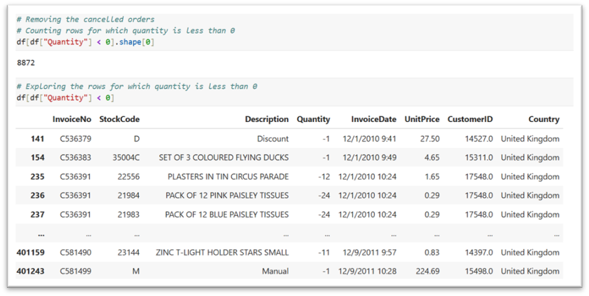Click the second cell's df[df["Quantity"] < 0] code line
The height and width of the screenshot is (296, 589).
(66, 98)
